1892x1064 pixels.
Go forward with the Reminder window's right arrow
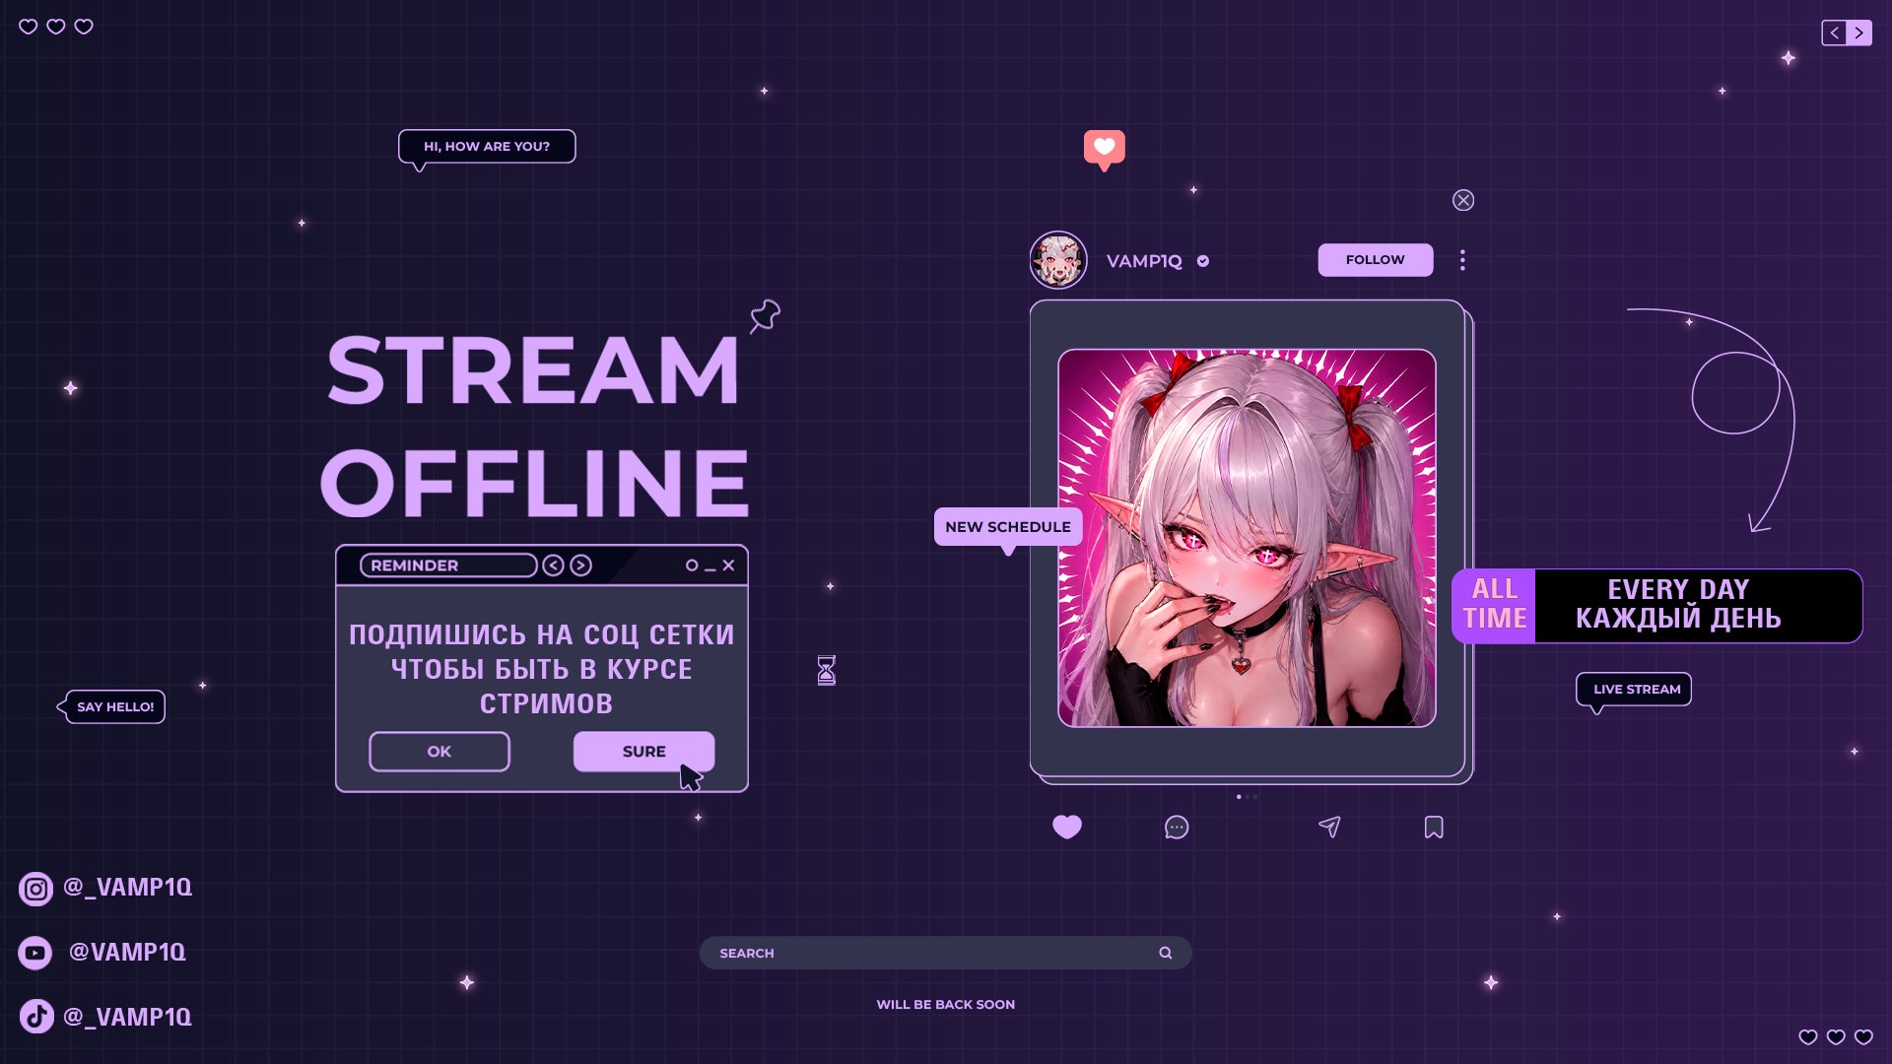point(581,565)
